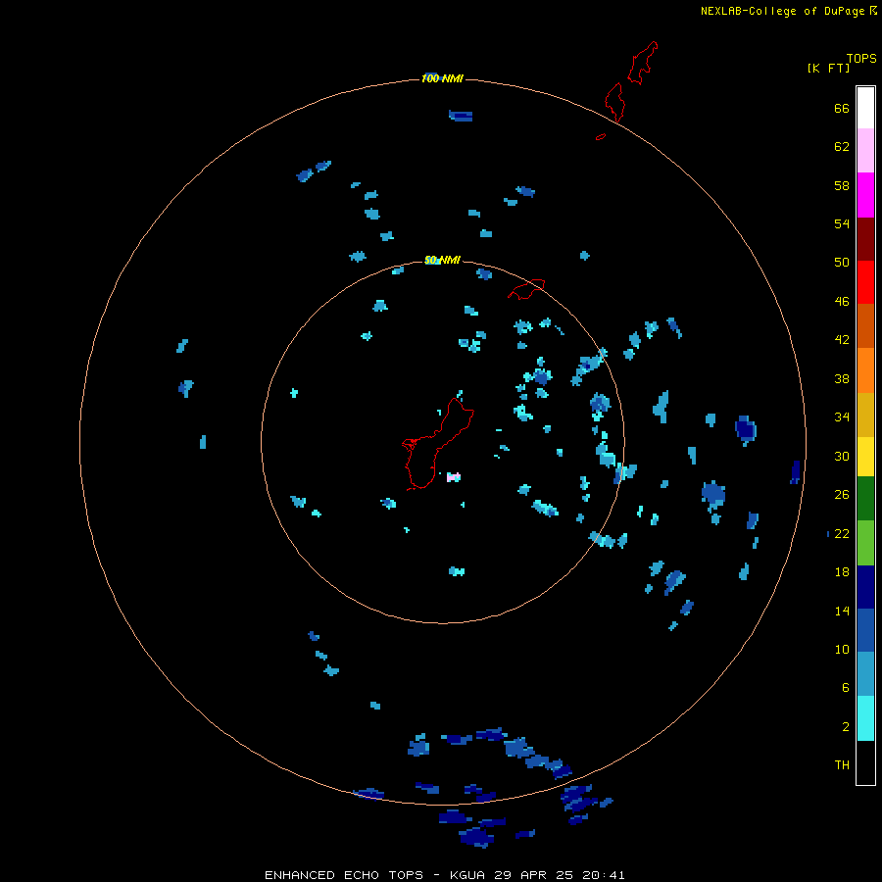882x882 pixels.
Task: Select the dark orange 42 kft legend swatch
Action: (x=865, y=325)
